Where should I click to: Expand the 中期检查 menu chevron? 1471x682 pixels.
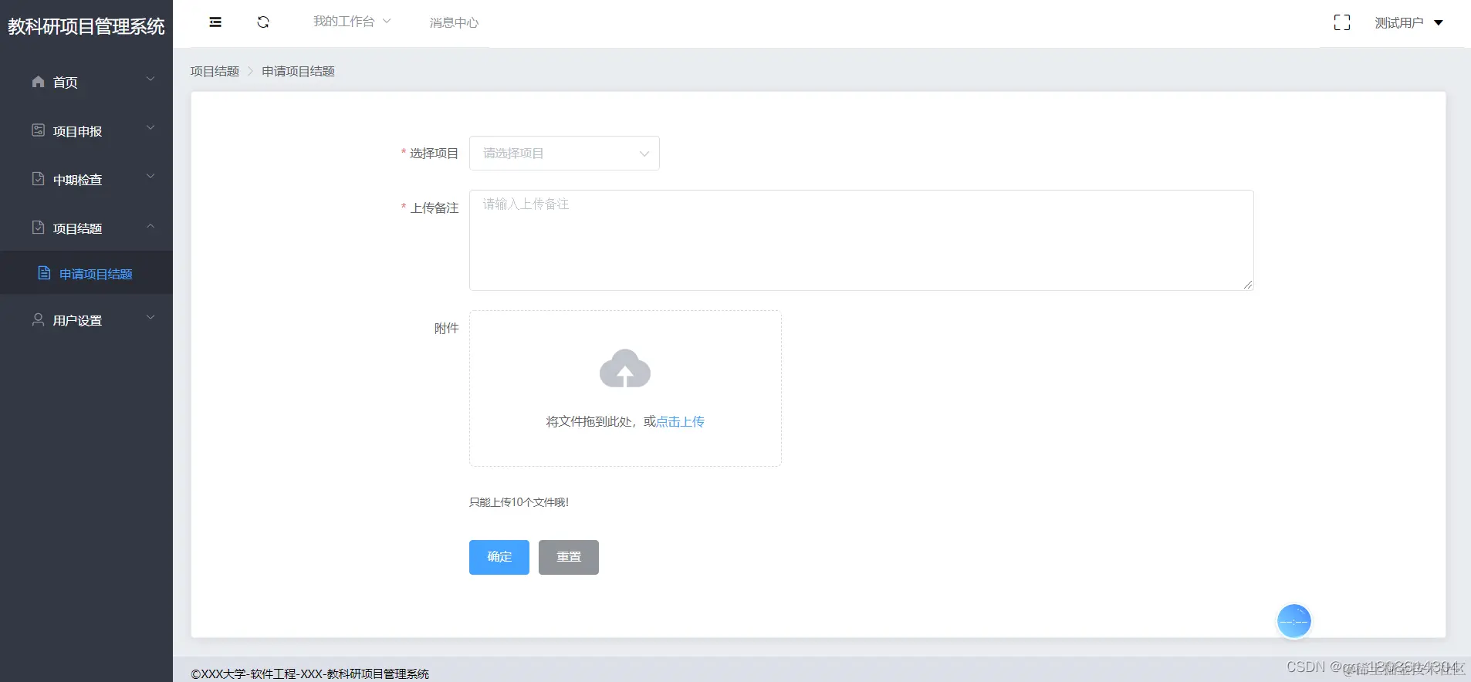150,176
